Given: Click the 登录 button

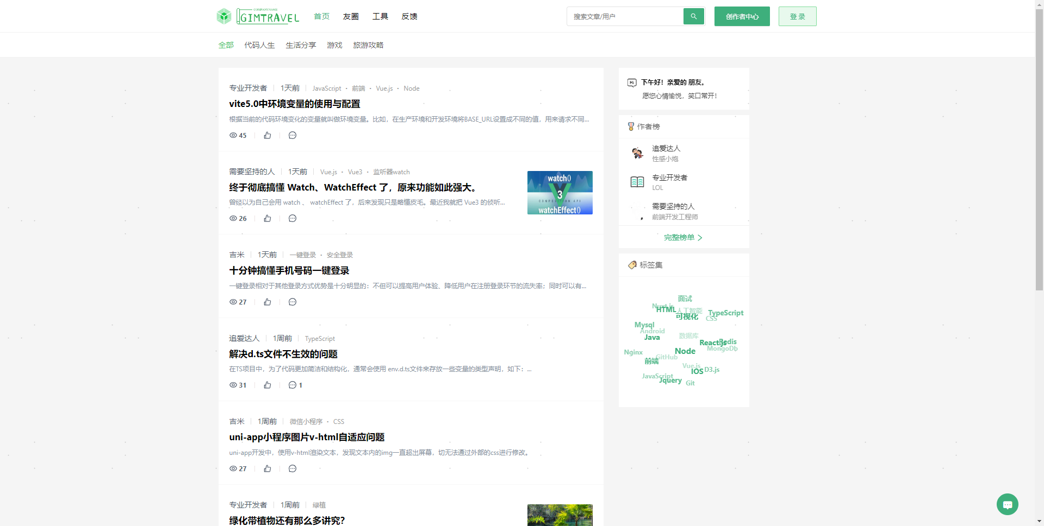Looking at the screenshot, I should pyautogui.click(x=797, y=16).
